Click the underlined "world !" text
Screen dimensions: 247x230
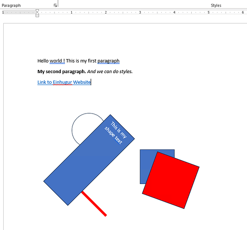(x=57, y=61)
